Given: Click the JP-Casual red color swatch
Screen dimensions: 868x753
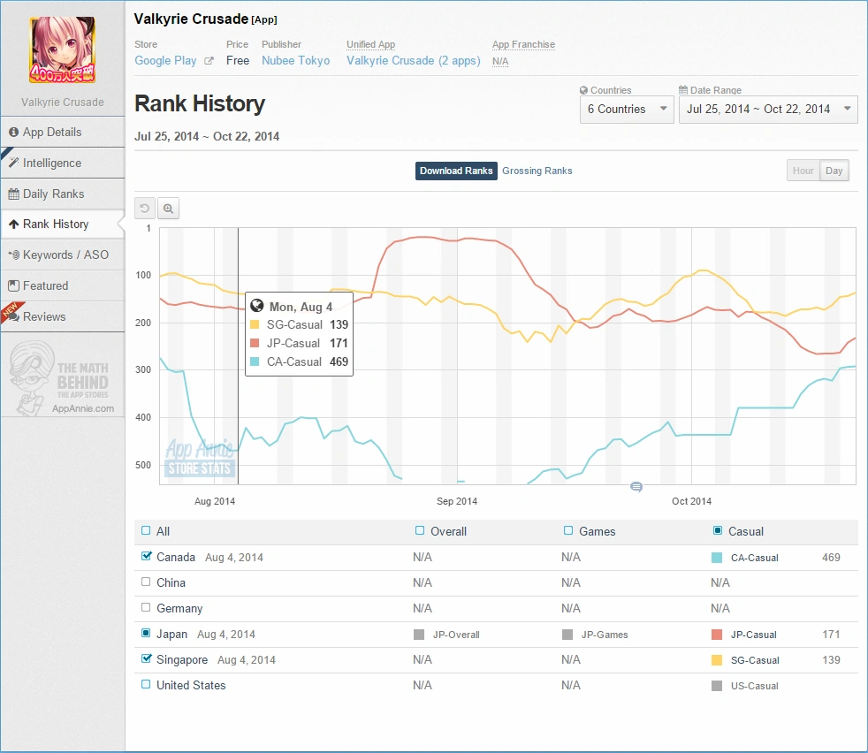Looking at the screenshot, I should 717,635.
